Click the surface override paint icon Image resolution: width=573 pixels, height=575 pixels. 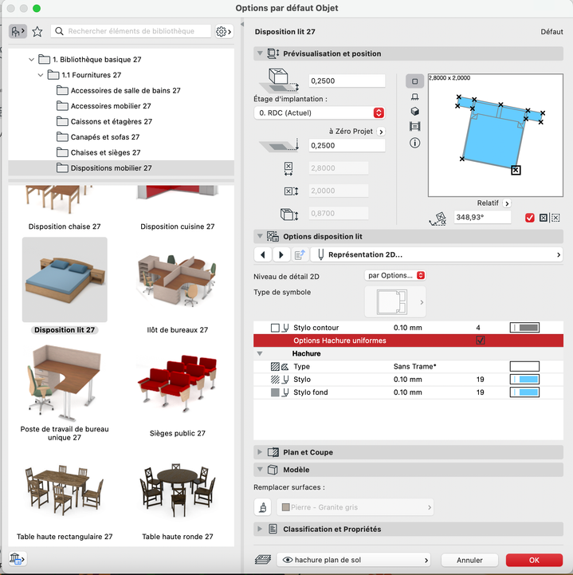[x=263, y=507]
